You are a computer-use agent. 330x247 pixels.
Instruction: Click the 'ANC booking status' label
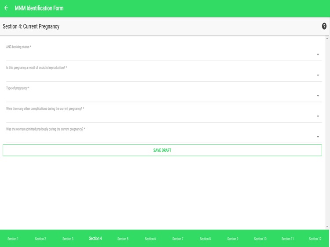pyautogui.click(x=18, y=47)
